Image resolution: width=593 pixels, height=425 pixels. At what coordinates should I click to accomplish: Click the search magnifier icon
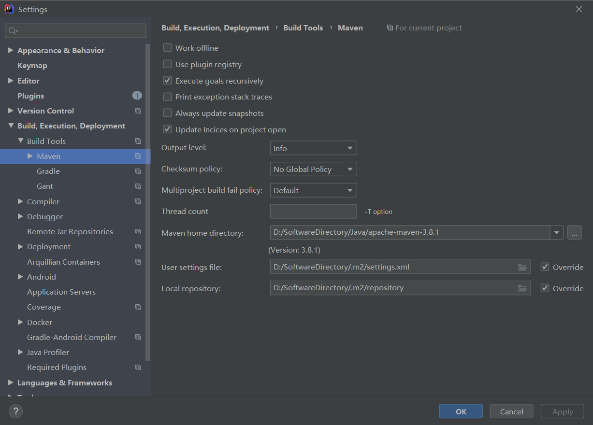(12, 31)
